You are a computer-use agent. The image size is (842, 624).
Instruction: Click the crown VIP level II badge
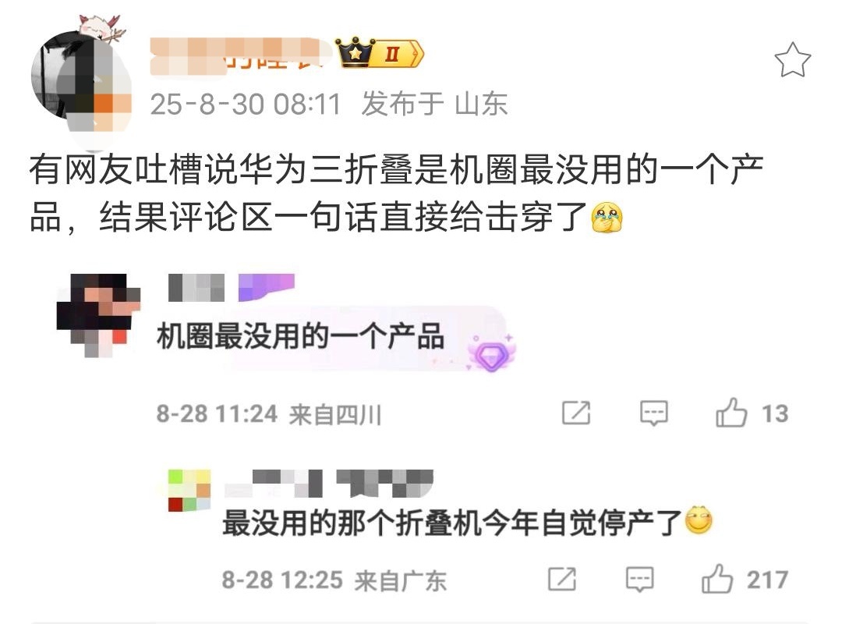(x=380, y=53)
